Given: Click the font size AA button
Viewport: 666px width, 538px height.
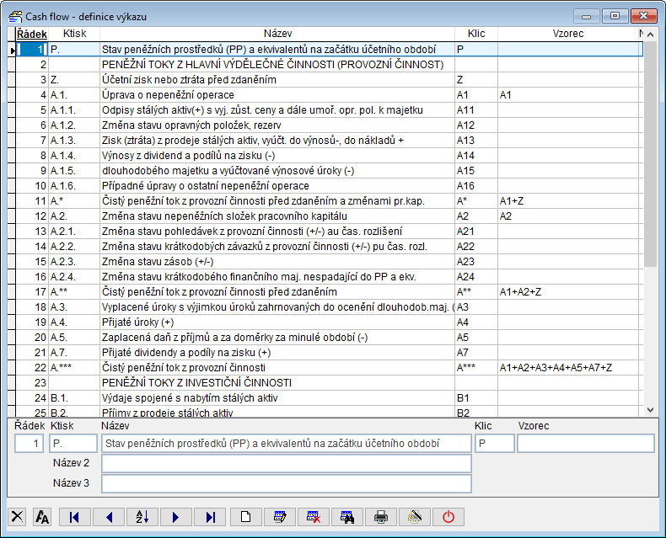Looking at the screenshot, I should (x=42, y=517).
